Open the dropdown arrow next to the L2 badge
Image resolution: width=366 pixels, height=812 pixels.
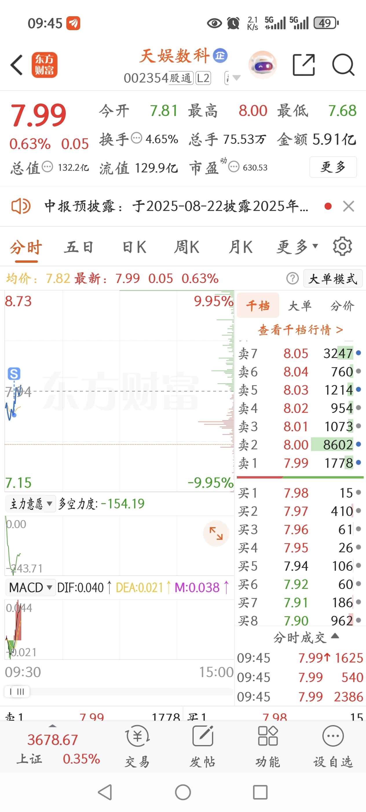tap(236, 78)
